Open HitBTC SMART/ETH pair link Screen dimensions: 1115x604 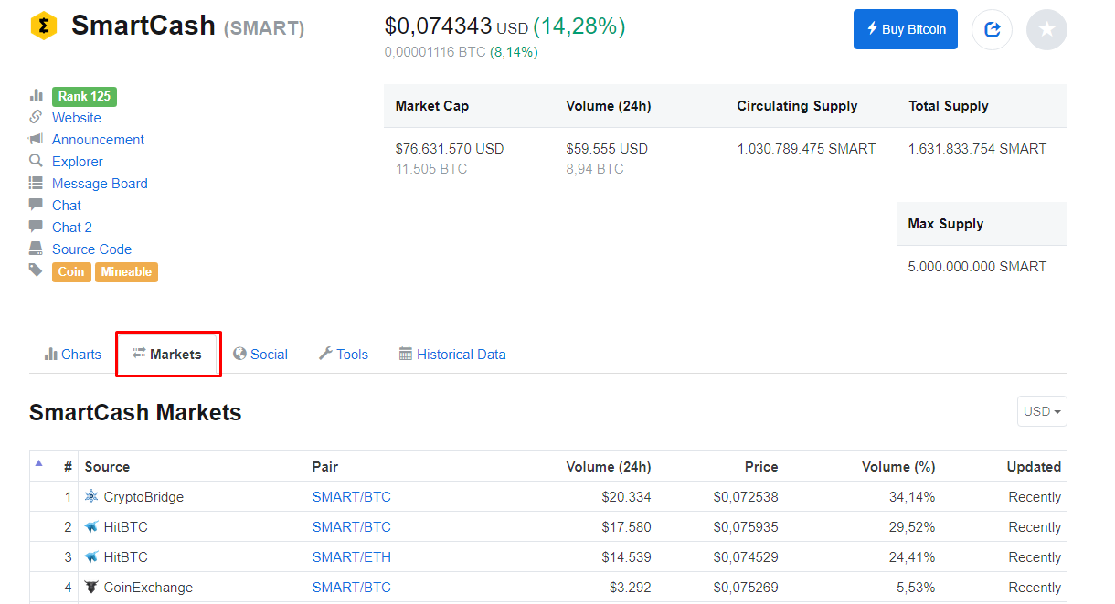351,557
